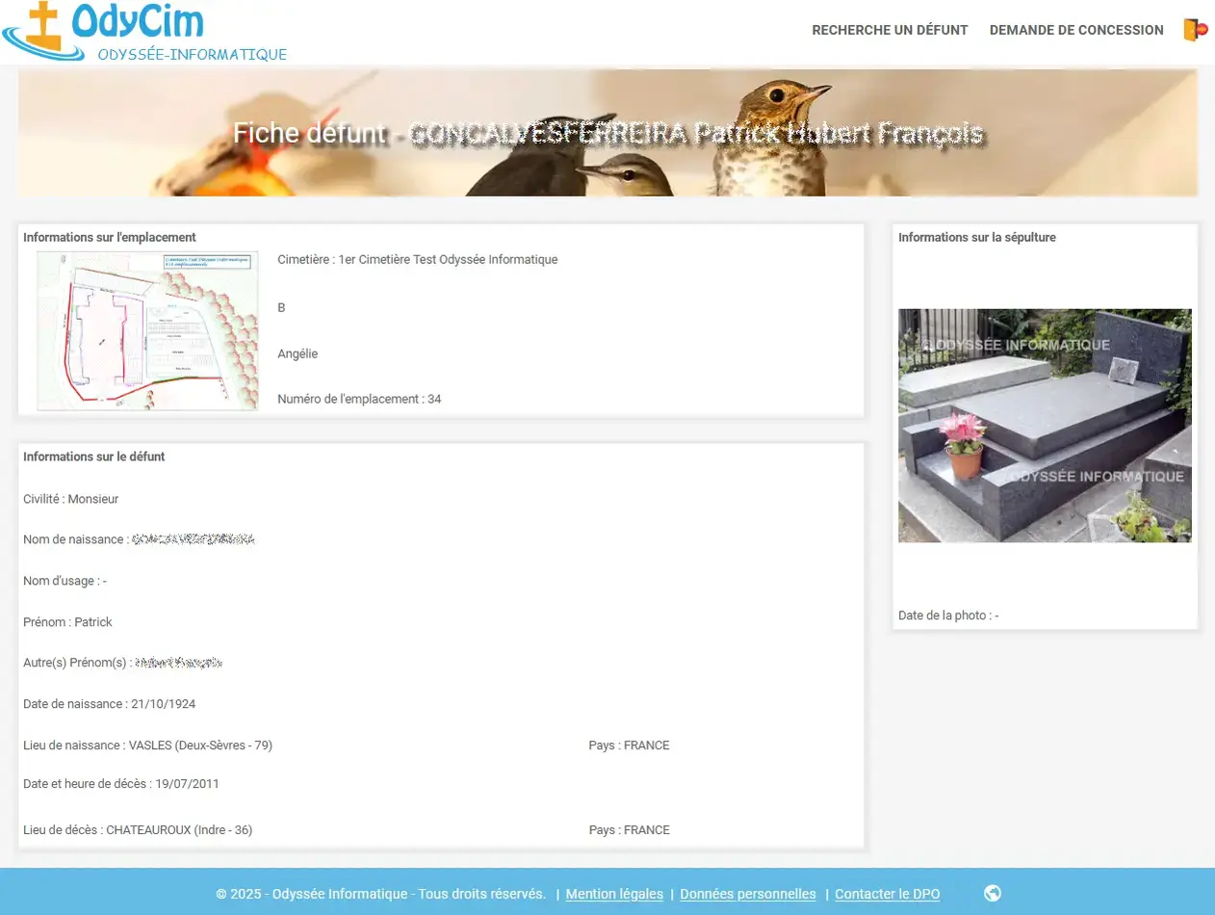Viewport: 1215px width, 915px height.
Task: Click the Civilité Monsieur line
Action: pos(71,499)
